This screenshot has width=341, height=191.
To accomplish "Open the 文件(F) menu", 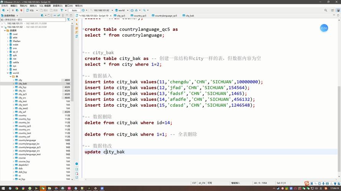I will 5,6.
